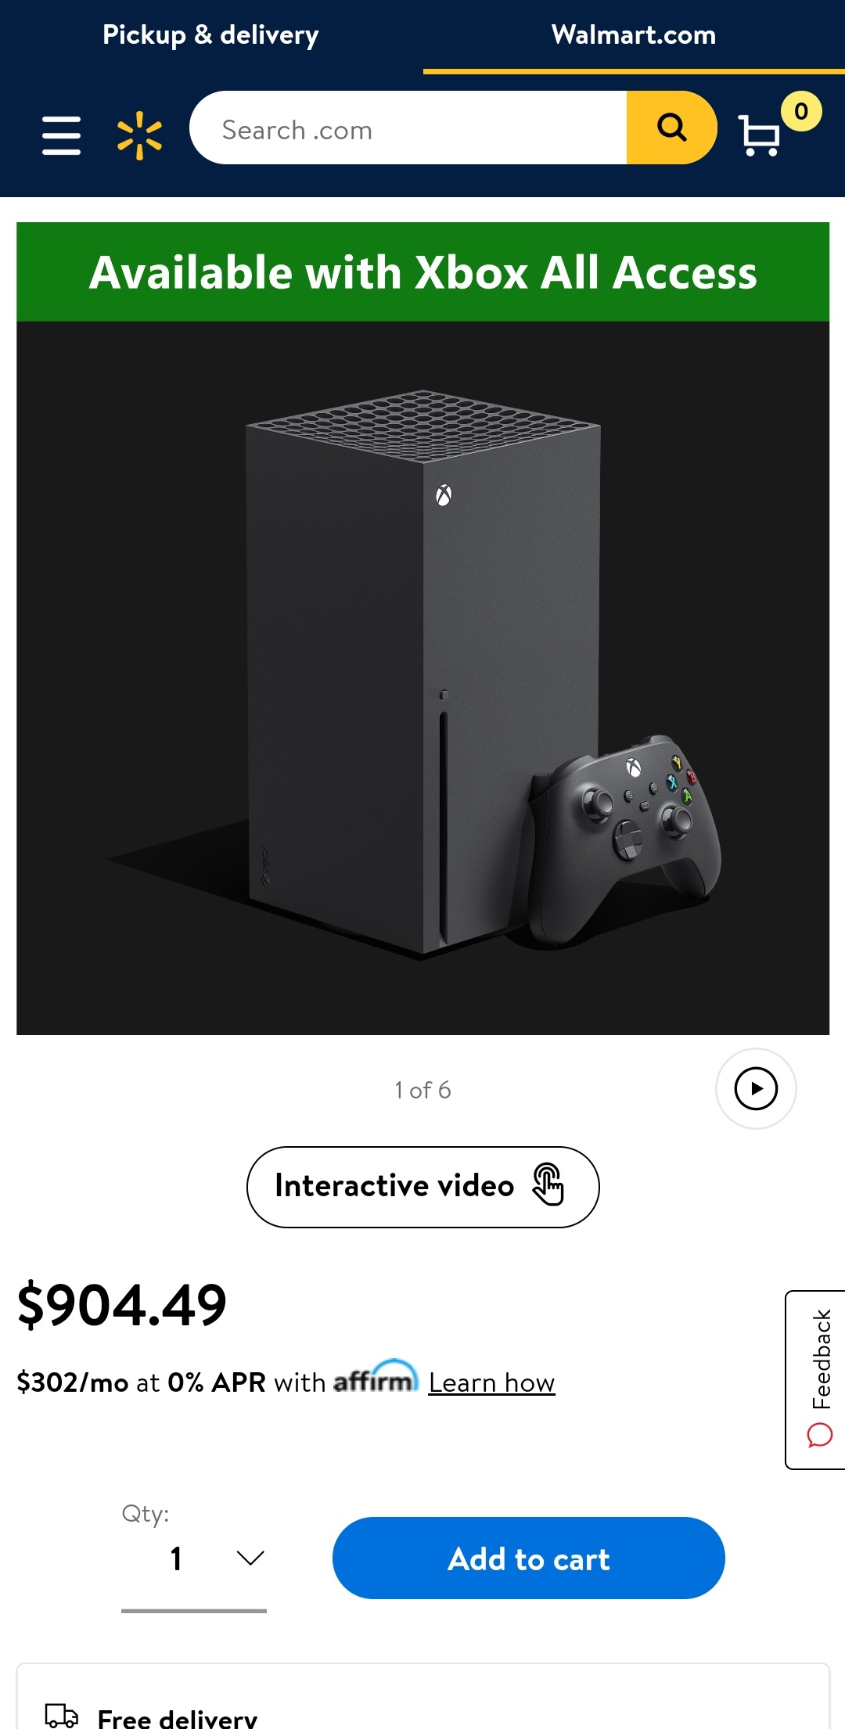
Task: Open the shopping cart icon
Action: [759, 135]
